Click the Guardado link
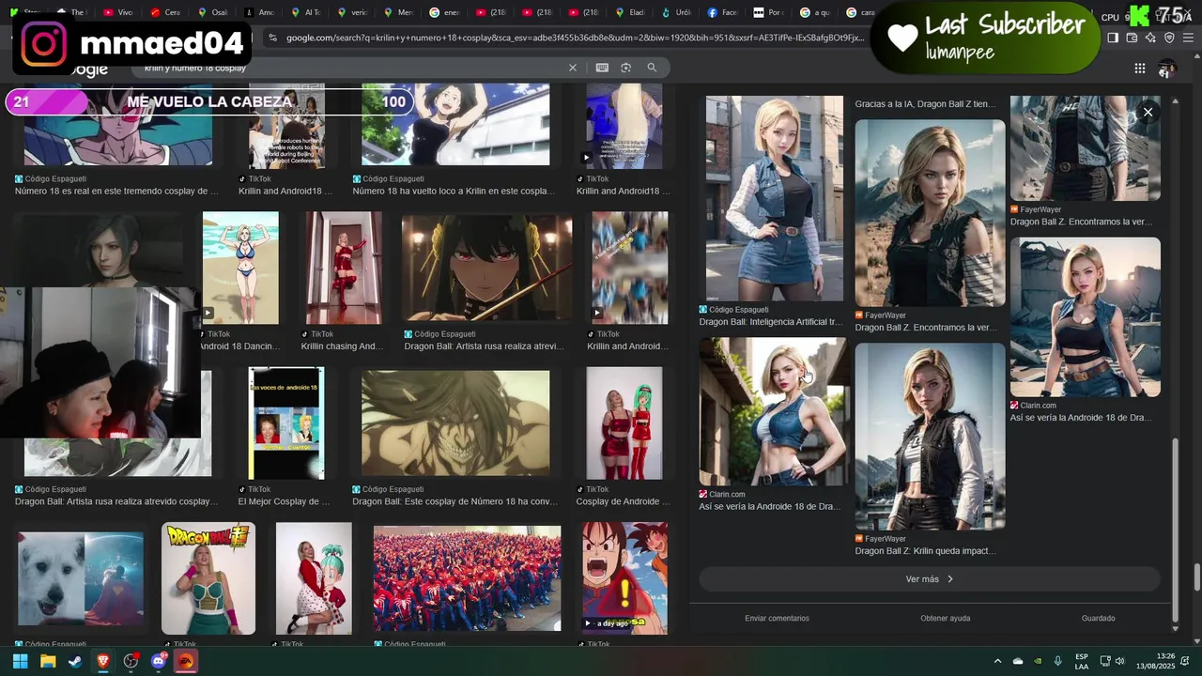The width and height of the screenshot is (1202, 676). pos(1098,618)
